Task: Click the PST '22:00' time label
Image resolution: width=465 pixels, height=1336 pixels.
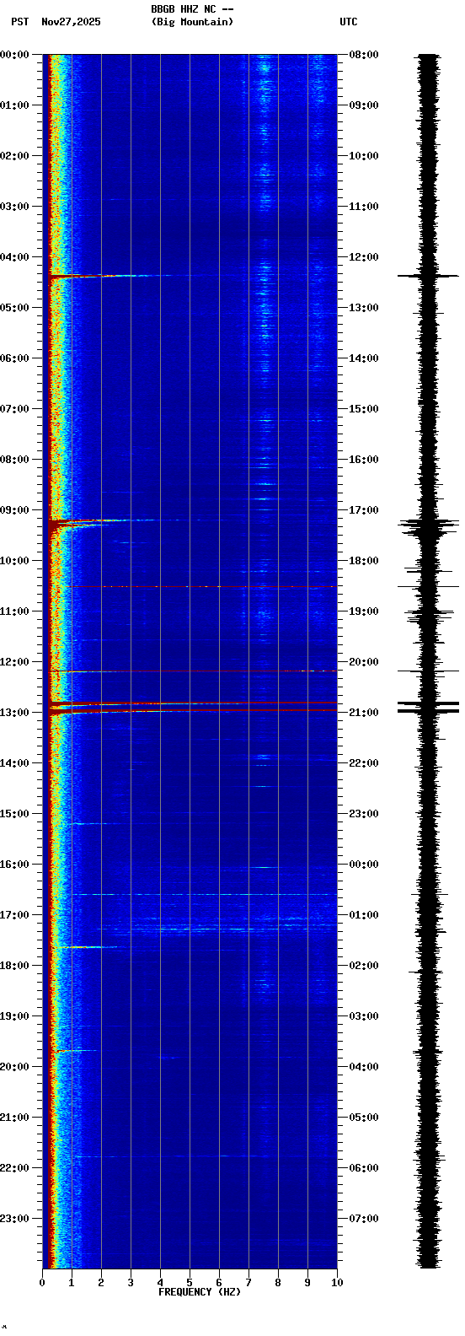Action: coord(14,1168)
